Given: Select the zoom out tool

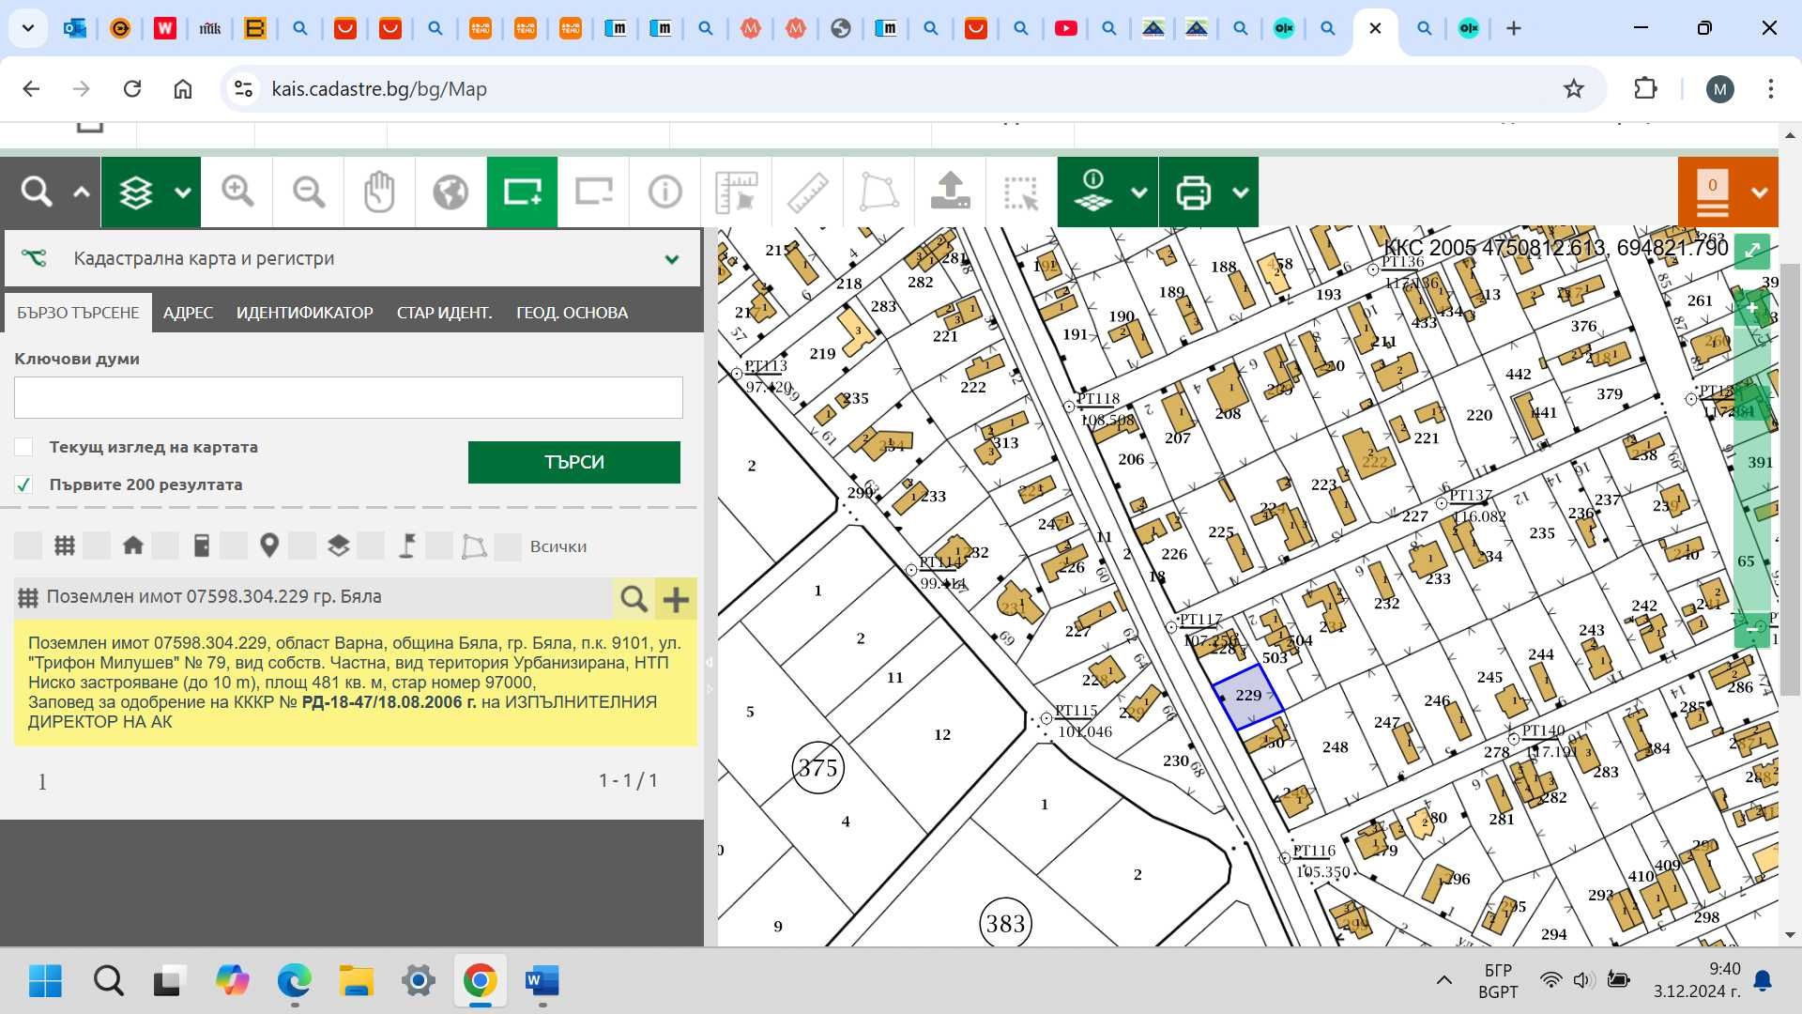Looking at the screenshot, I should [309, 192].
